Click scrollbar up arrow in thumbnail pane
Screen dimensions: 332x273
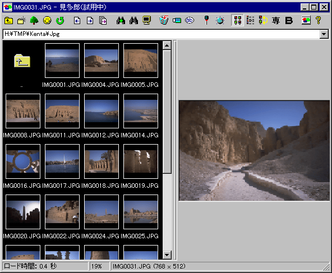[167, 45]
